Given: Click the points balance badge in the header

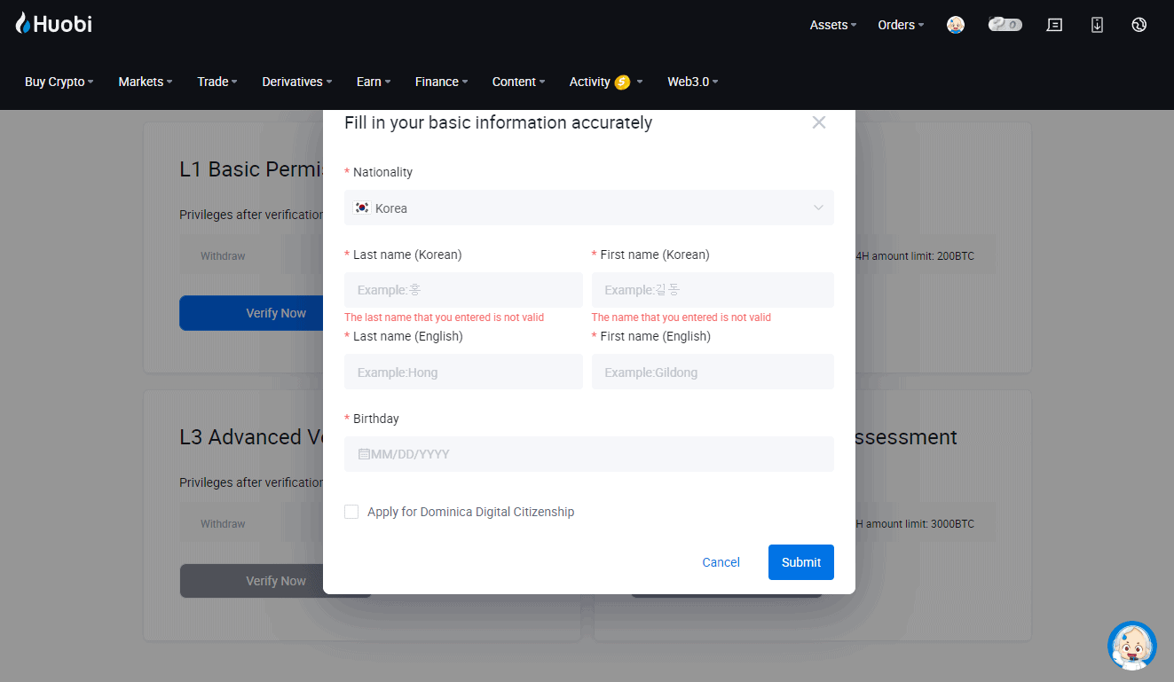Looking at the screenshot, I should click(x=1005, y=25).
